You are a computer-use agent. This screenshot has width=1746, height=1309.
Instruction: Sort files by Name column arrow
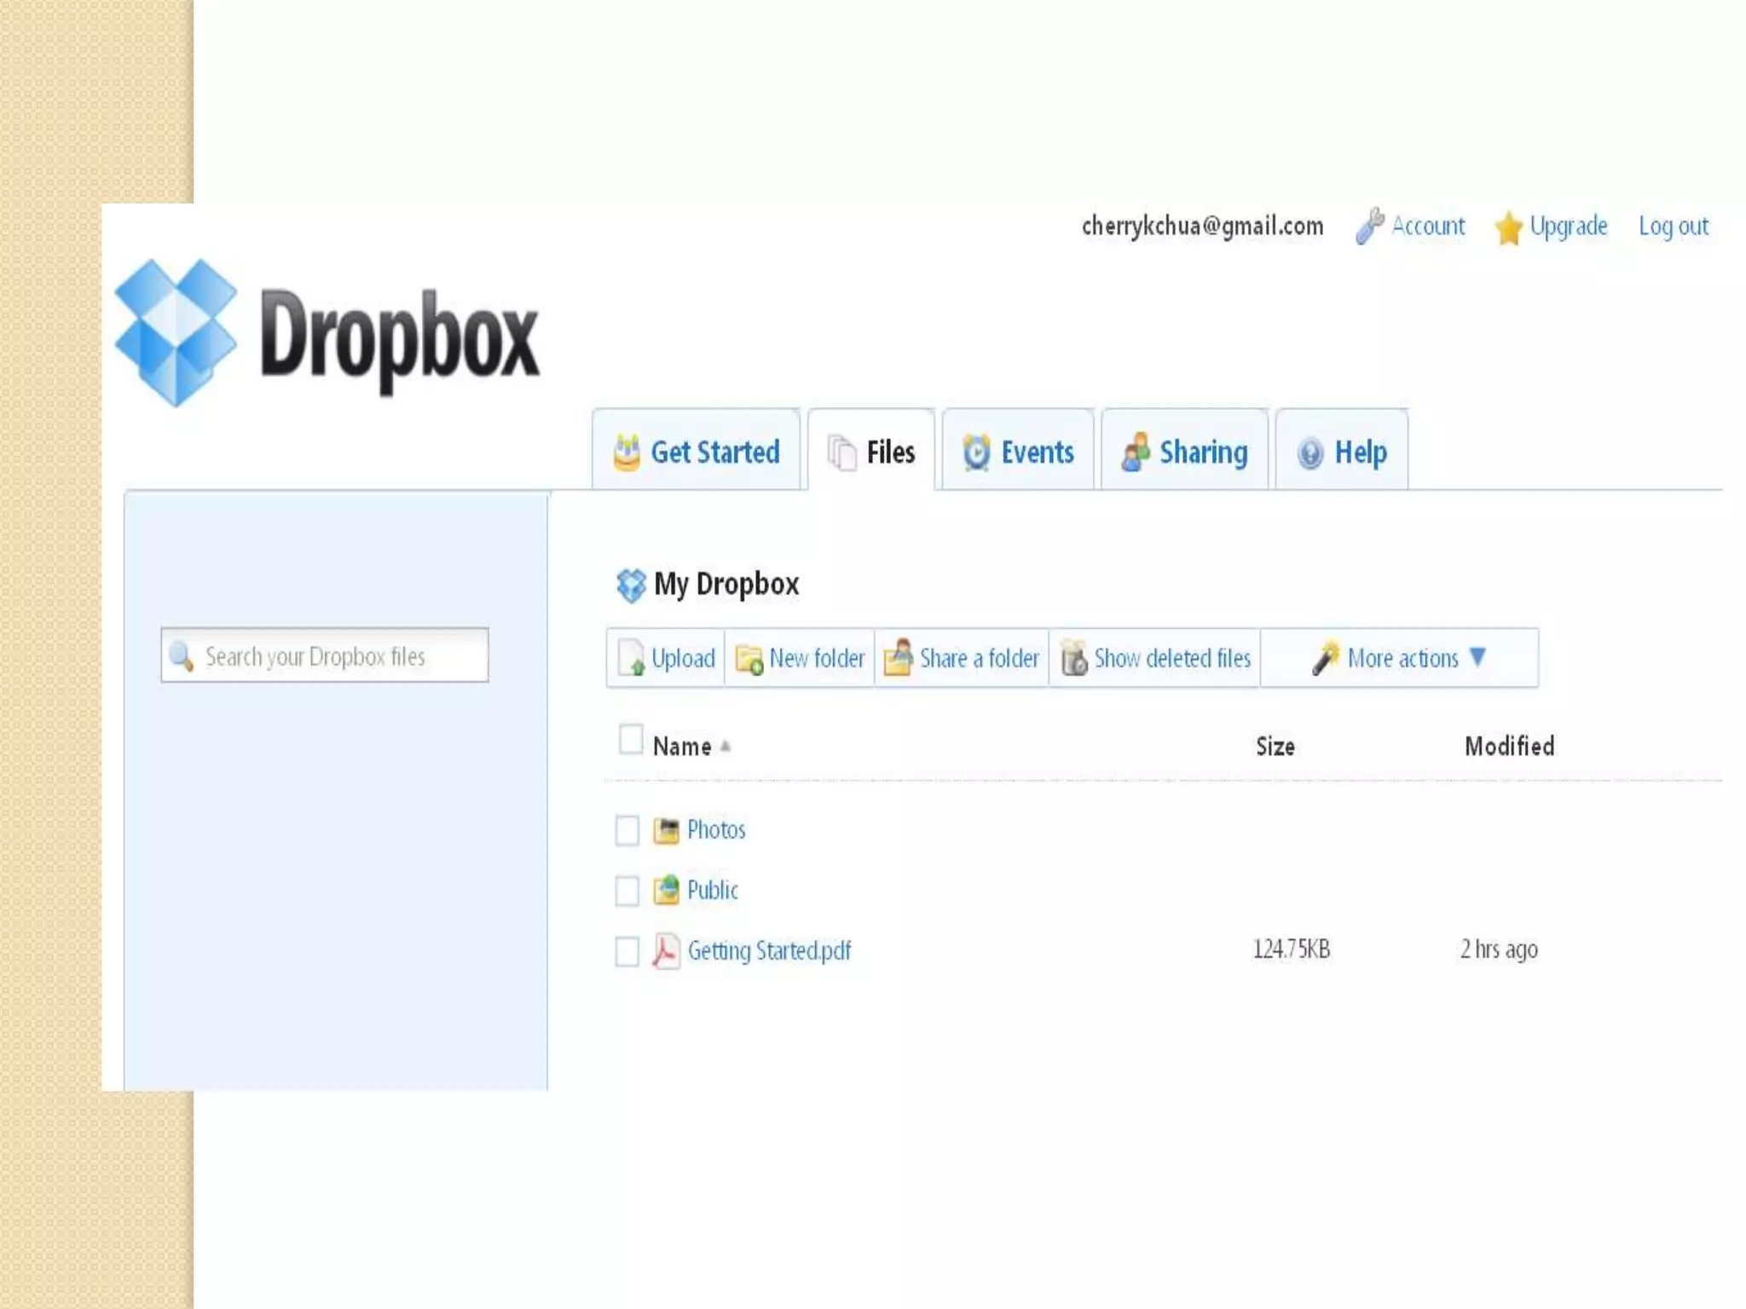[726, 747]
